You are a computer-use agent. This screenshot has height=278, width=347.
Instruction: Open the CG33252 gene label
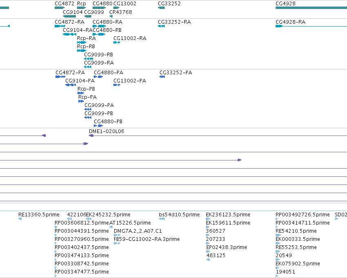[169, 4]
